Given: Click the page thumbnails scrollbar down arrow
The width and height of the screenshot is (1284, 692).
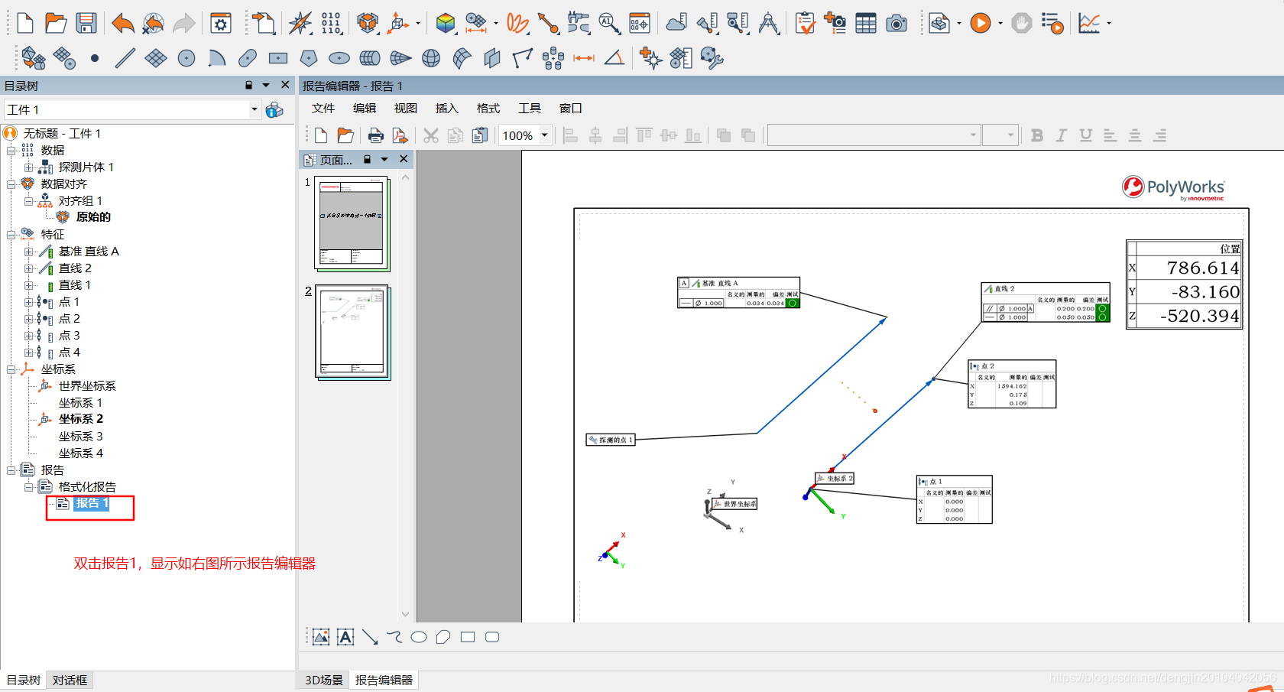Looking at the screenshot, I should (x=405, y=614).
